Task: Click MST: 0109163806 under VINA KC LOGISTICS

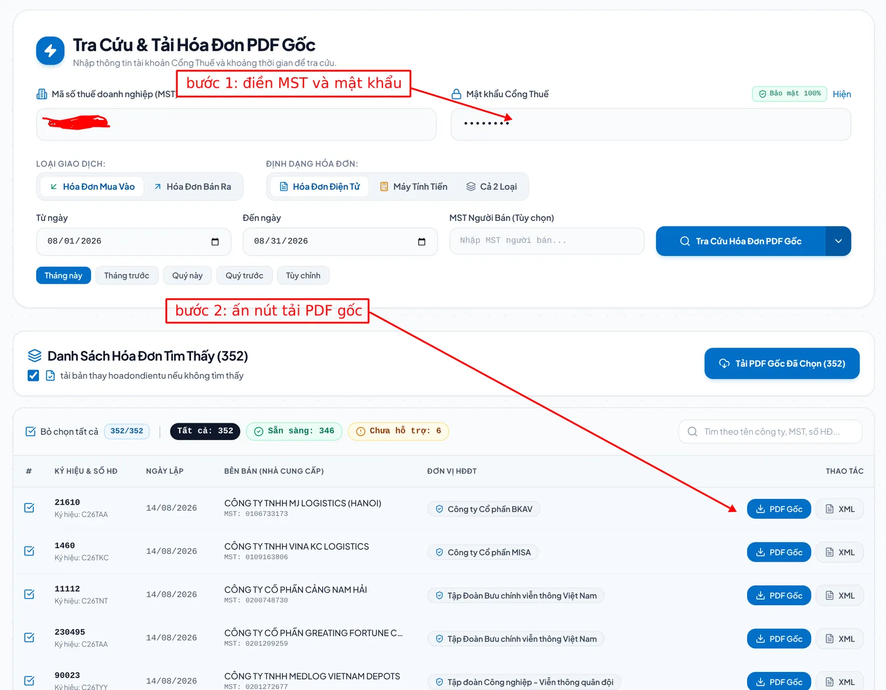Action: [256, 557]
